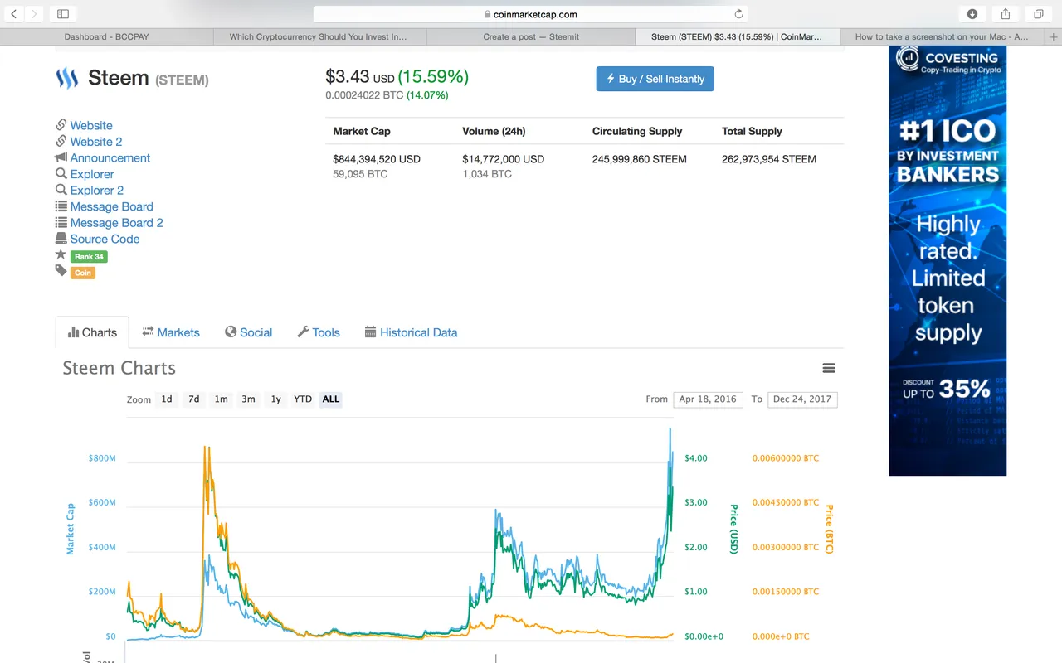The width and height of the screenshot is (1062, 663).
Task: Click the coinmarketcap.com address bar
Action: (x=531, y=14)
